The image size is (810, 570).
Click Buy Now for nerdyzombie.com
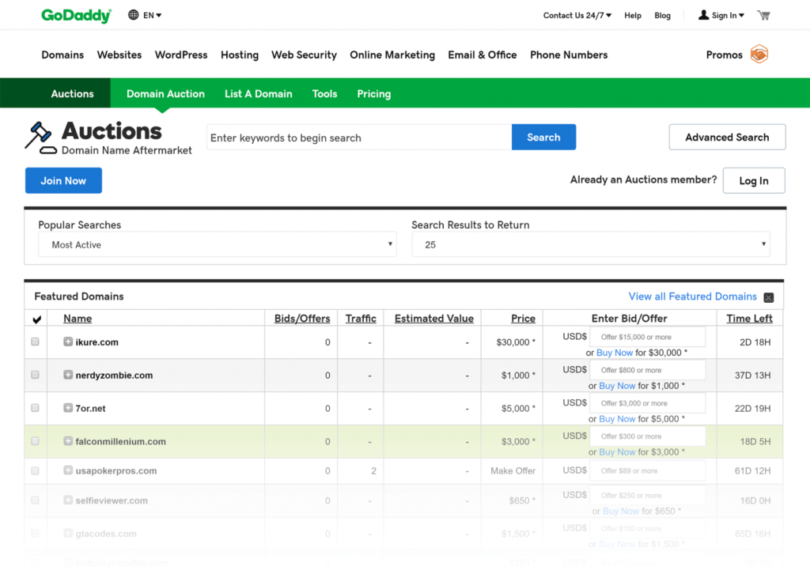617,386
